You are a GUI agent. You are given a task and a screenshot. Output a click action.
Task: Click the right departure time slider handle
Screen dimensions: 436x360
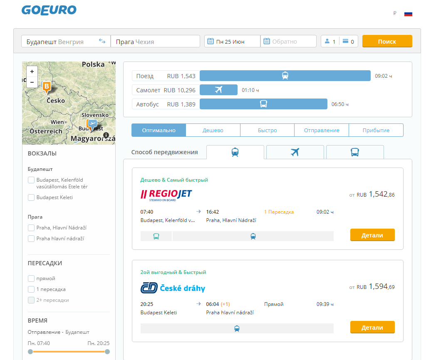pos(107,352)
